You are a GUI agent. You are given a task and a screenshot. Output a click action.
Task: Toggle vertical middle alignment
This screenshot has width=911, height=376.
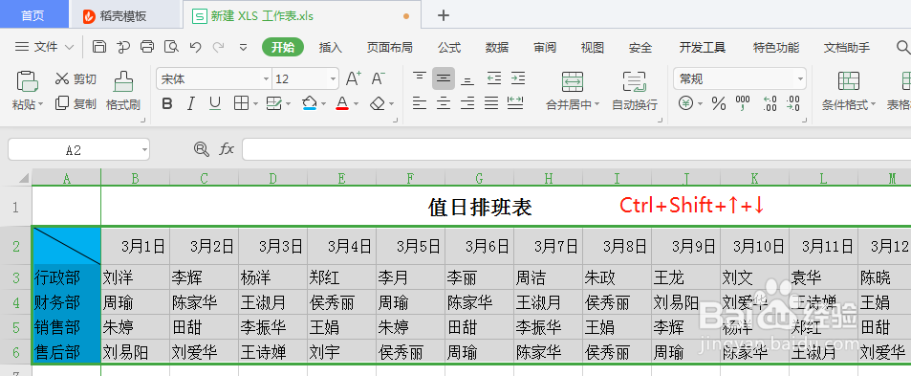pyautogui.click(x=444, y=78)
